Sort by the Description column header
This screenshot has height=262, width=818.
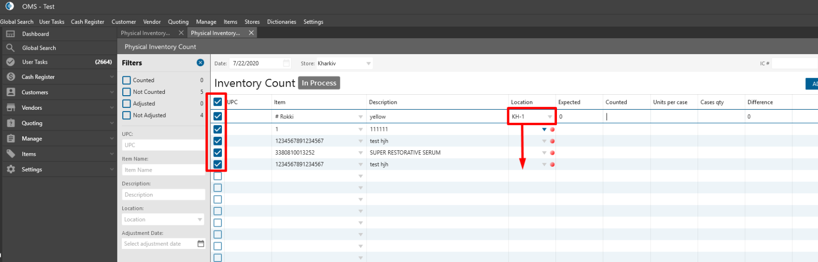point(383,102)
